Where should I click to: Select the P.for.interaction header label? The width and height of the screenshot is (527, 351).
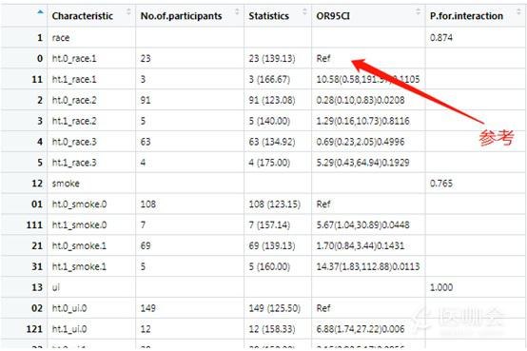(x=466, y=16)
